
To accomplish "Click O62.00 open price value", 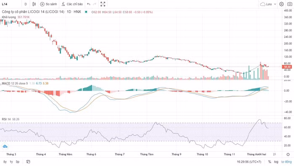I will 96,12.
